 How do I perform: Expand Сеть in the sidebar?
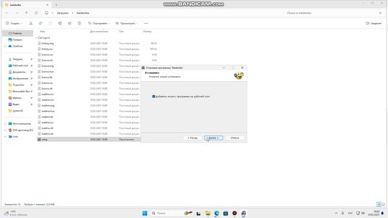click(x=5, y=136)
